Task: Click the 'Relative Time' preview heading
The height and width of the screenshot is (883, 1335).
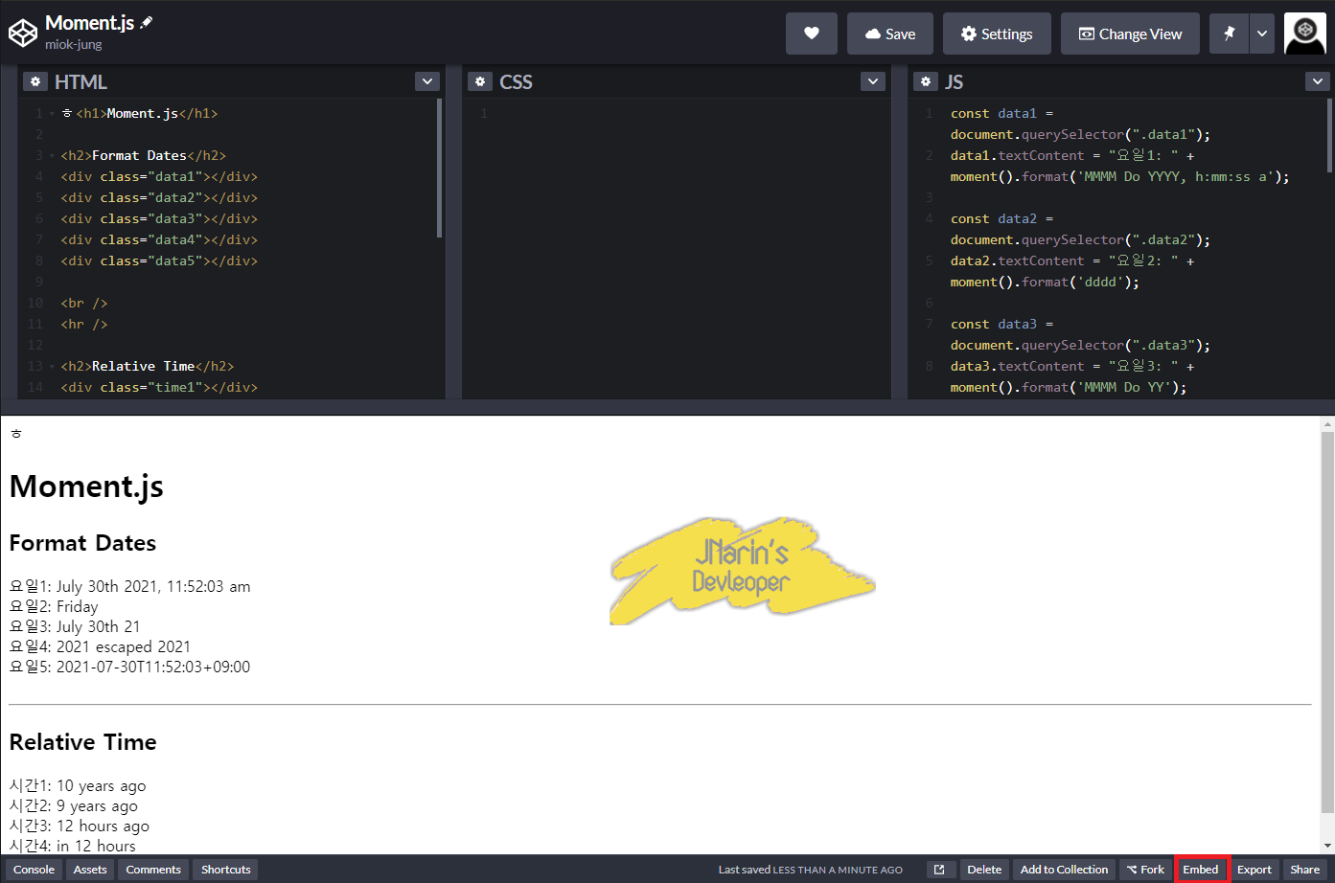Action: 82,742
